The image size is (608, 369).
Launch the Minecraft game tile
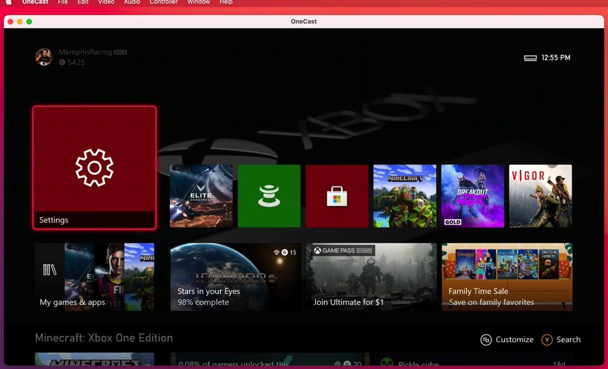[x=405, y=196]
